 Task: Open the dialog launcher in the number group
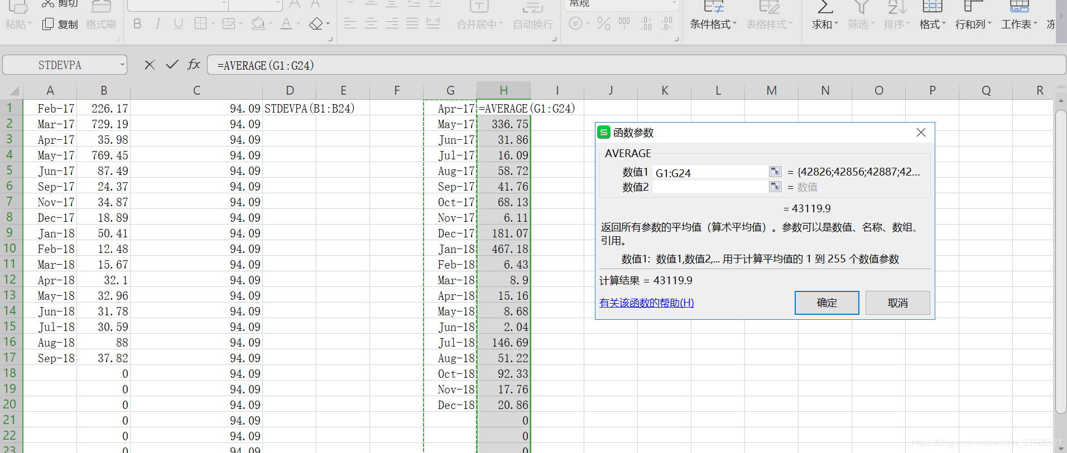676,40
